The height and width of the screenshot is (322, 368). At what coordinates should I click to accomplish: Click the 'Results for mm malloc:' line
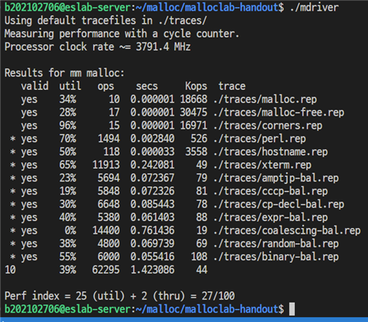[64, 73]
